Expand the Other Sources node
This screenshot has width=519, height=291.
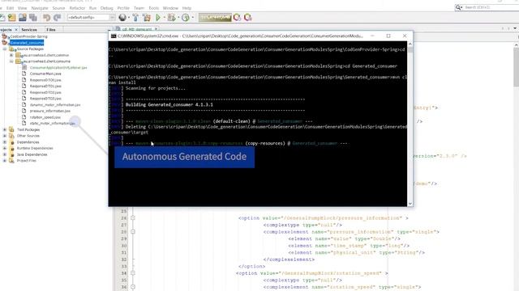coord(5,136)
